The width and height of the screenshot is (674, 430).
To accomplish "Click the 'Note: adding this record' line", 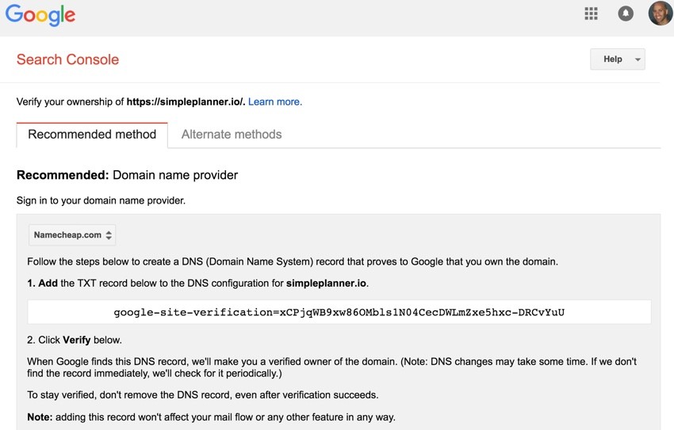I will coord(211,417).
